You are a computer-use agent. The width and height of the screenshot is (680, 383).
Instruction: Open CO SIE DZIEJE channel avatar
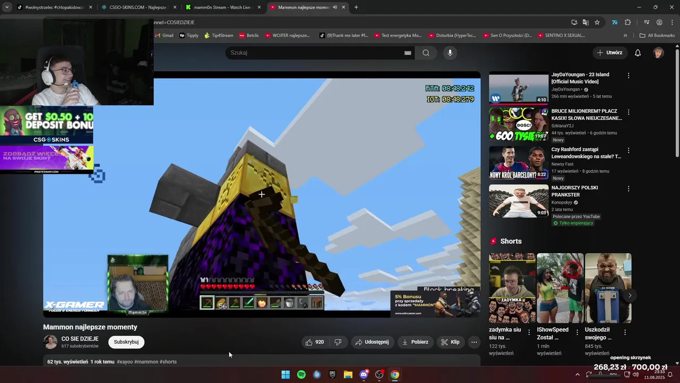[x=50, y=342]
